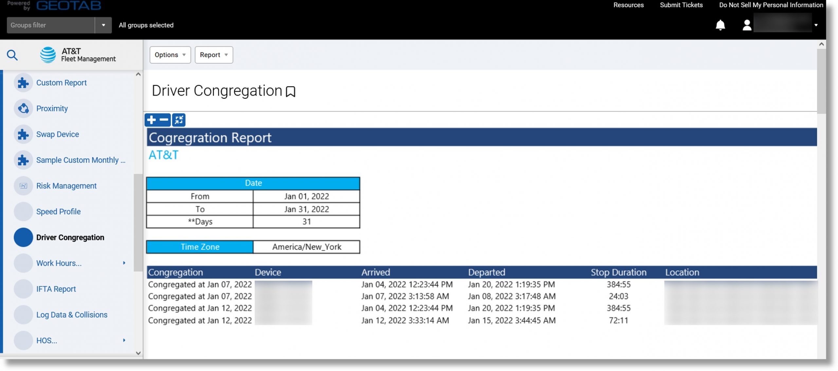Screen dimensions: 838x371
Task: Click the To date Jan 31, 2022
Action: [306, 209]
